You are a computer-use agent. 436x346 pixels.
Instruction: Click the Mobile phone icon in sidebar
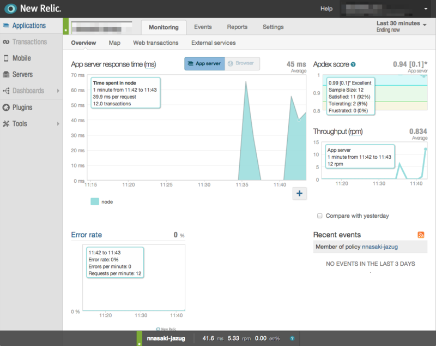pyautogui.click(x=6, y=58)
